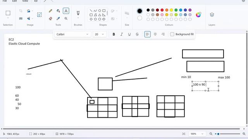Align text to the left
The image size is (248, 139).
(x=147, y=34)
